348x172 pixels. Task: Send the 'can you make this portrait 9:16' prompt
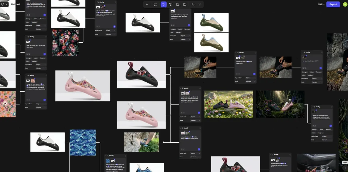coord(321,68)
